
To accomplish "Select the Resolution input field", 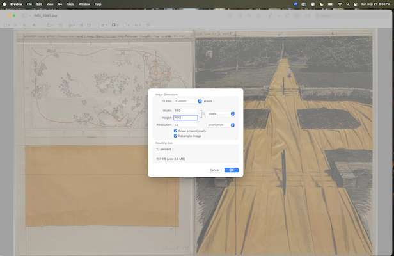I will click(x=185, y=125).
